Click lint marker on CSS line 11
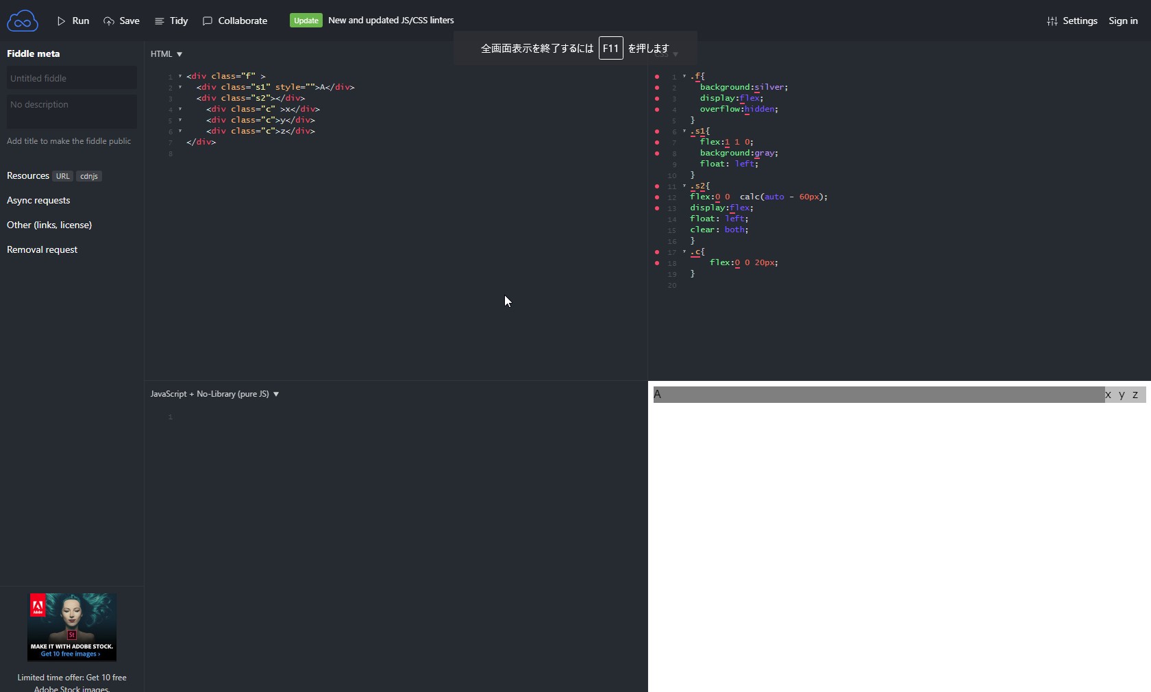The height and width of the screenshot is (692, 1151). point(657,186)
